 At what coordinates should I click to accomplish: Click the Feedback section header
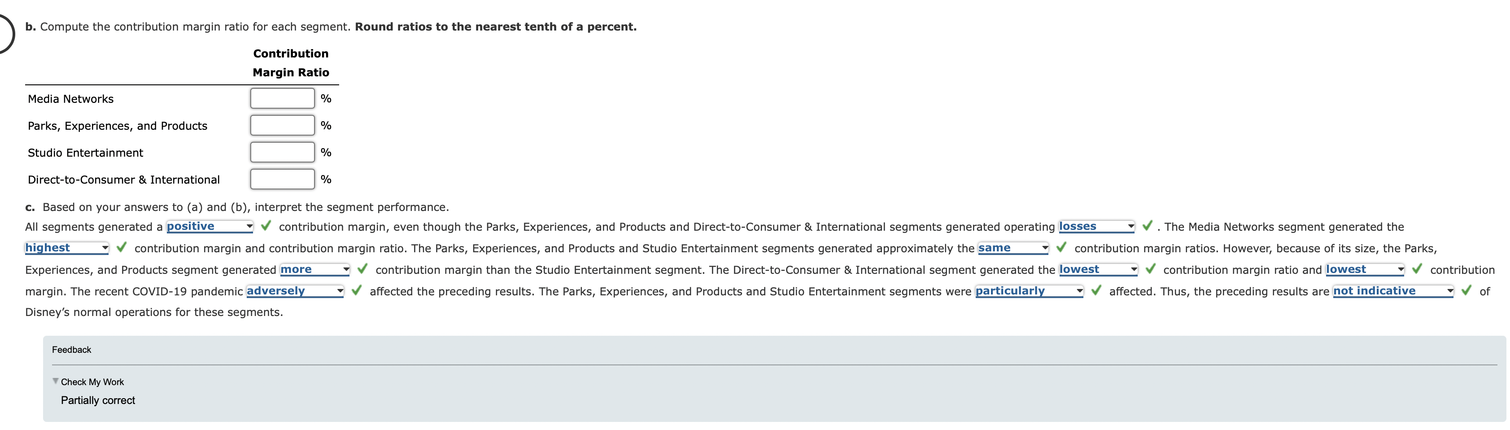[71, 349]
